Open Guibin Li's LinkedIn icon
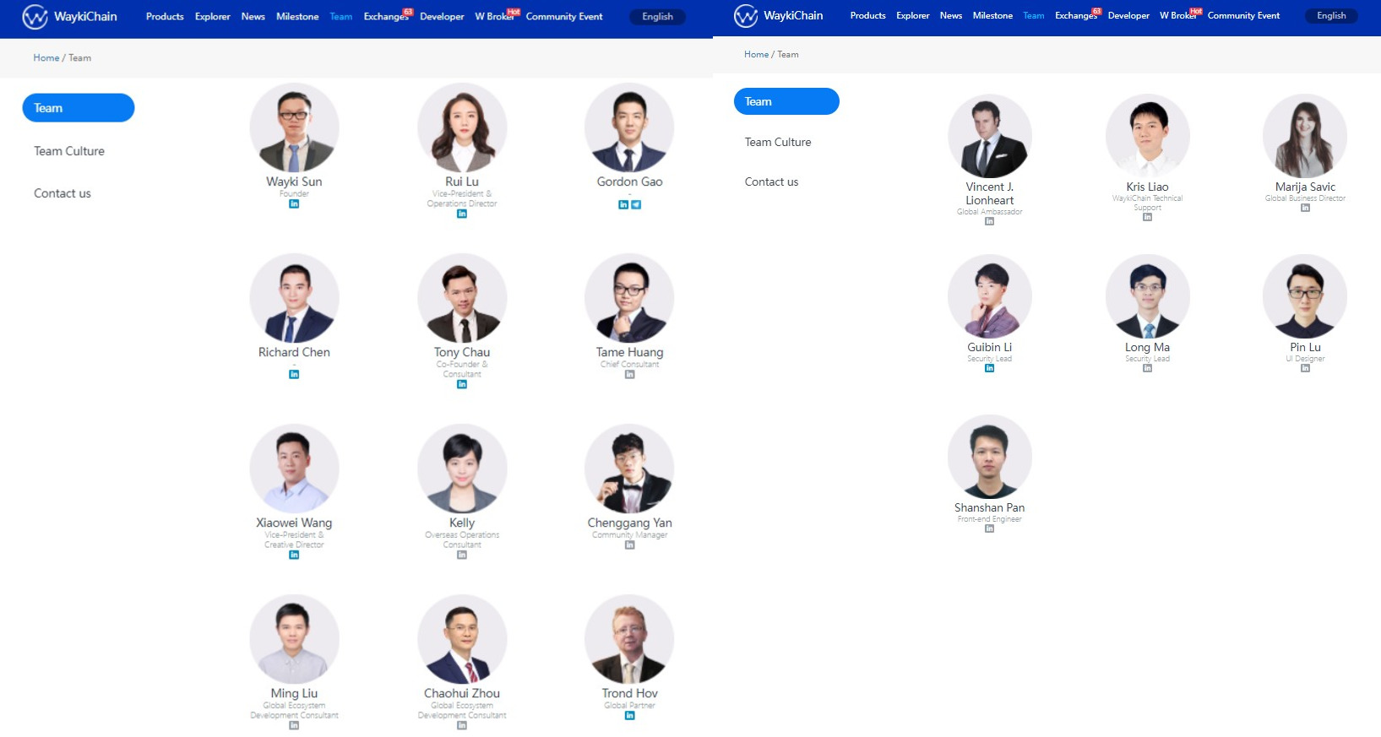The height and width of the screenshot is (737, 1381). click(x=989, y=368)
